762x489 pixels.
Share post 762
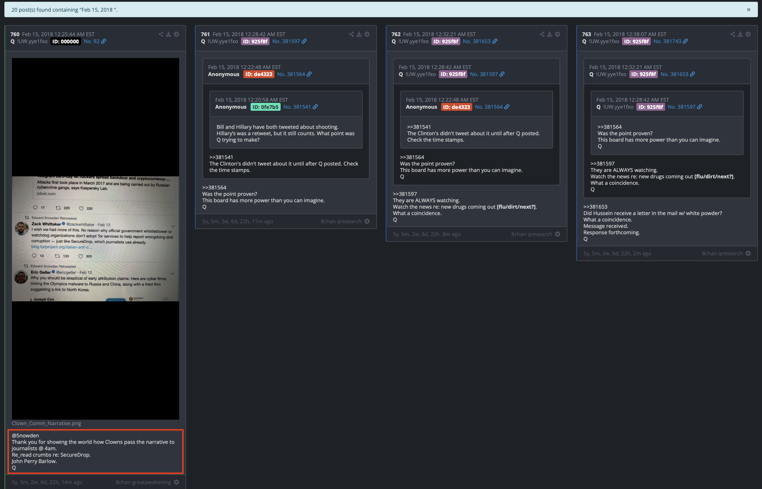click(x=542, y=34)
